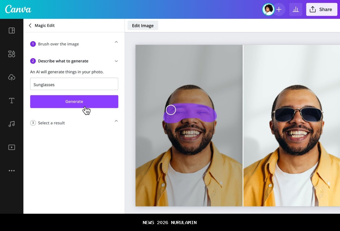
Task: Click inside the Sunglasses prompt field
Action: coord(74,84)
